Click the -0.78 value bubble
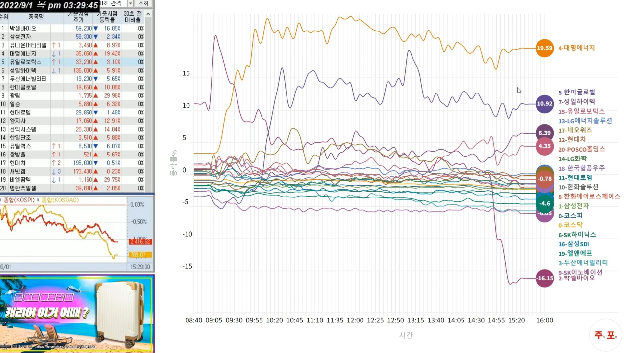The height and width of the screenshot is (353, 624). click(544, 179)
